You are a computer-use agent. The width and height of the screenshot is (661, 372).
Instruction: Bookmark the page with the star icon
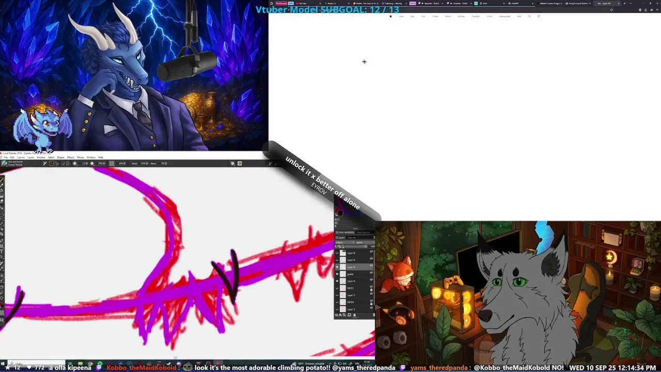(x=611, y=9)
